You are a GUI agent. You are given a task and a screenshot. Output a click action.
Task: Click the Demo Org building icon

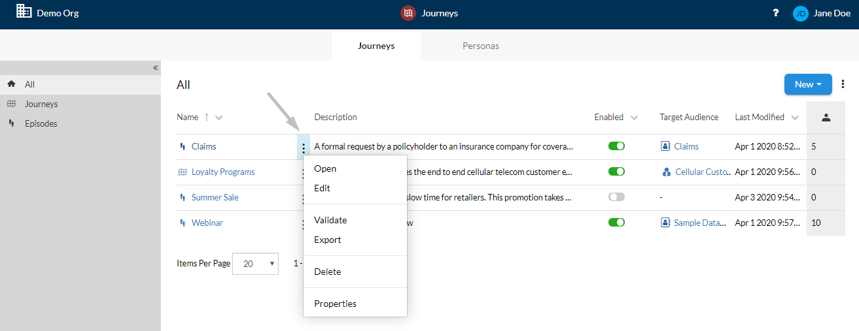click(24, 11)
